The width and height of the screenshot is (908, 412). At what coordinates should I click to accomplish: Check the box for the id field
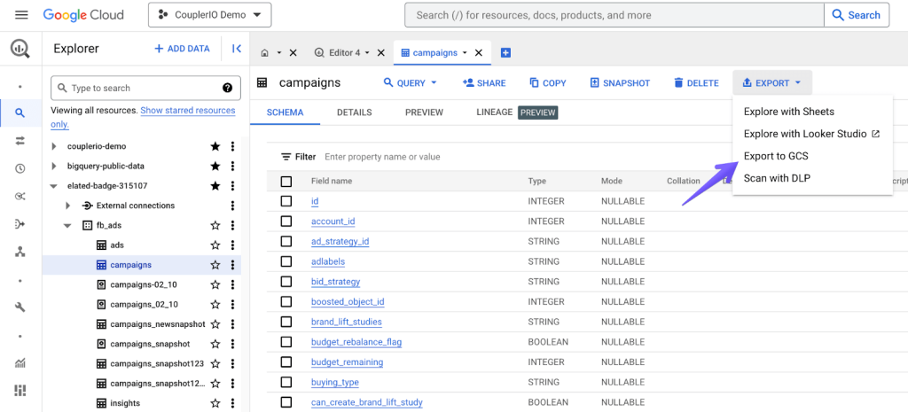click(x=286, y=201)
